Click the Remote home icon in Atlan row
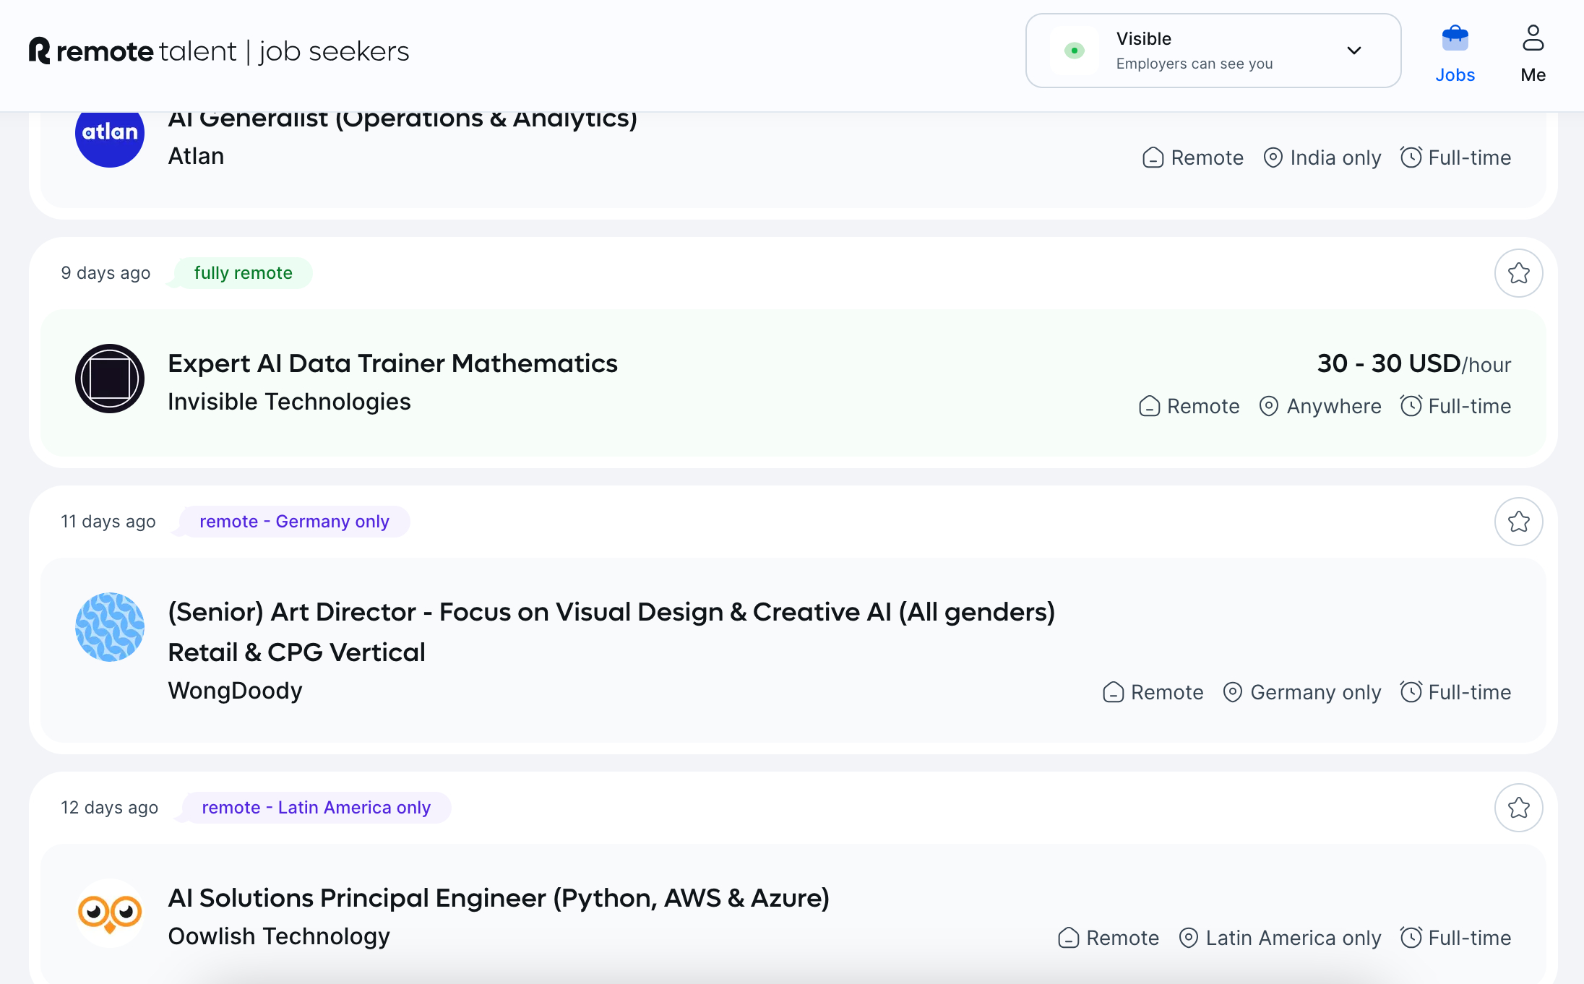 1153,157
